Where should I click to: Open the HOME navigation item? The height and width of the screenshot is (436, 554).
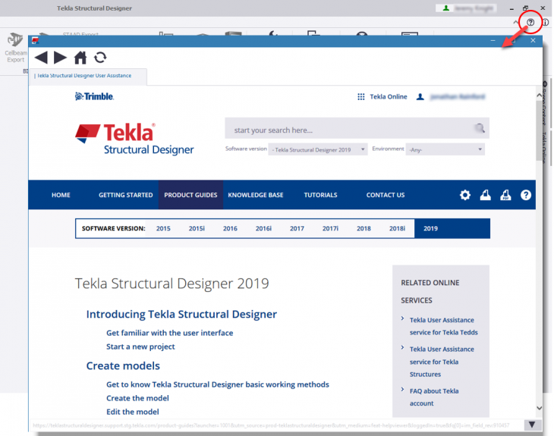tap(61, 195)
